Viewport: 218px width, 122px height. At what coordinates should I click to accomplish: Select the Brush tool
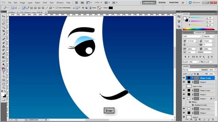[4, 43]
